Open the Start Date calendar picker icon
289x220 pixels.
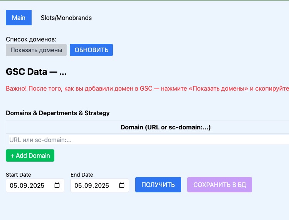coord(57,185)
